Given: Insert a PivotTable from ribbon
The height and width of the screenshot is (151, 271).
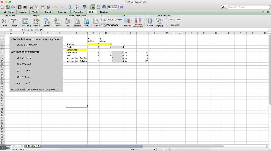Looking at the screenshot, I should point(25,21).
